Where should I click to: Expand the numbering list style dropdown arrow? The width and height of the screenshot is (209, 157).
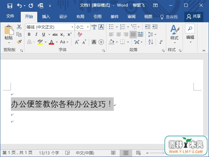pyautogui.click(x=128, y=27)
